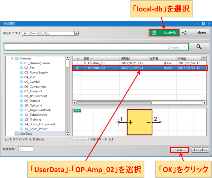This screenshot has height=178, width=212.
Task: Click the キャンセル button
Action: pos(200,150)
